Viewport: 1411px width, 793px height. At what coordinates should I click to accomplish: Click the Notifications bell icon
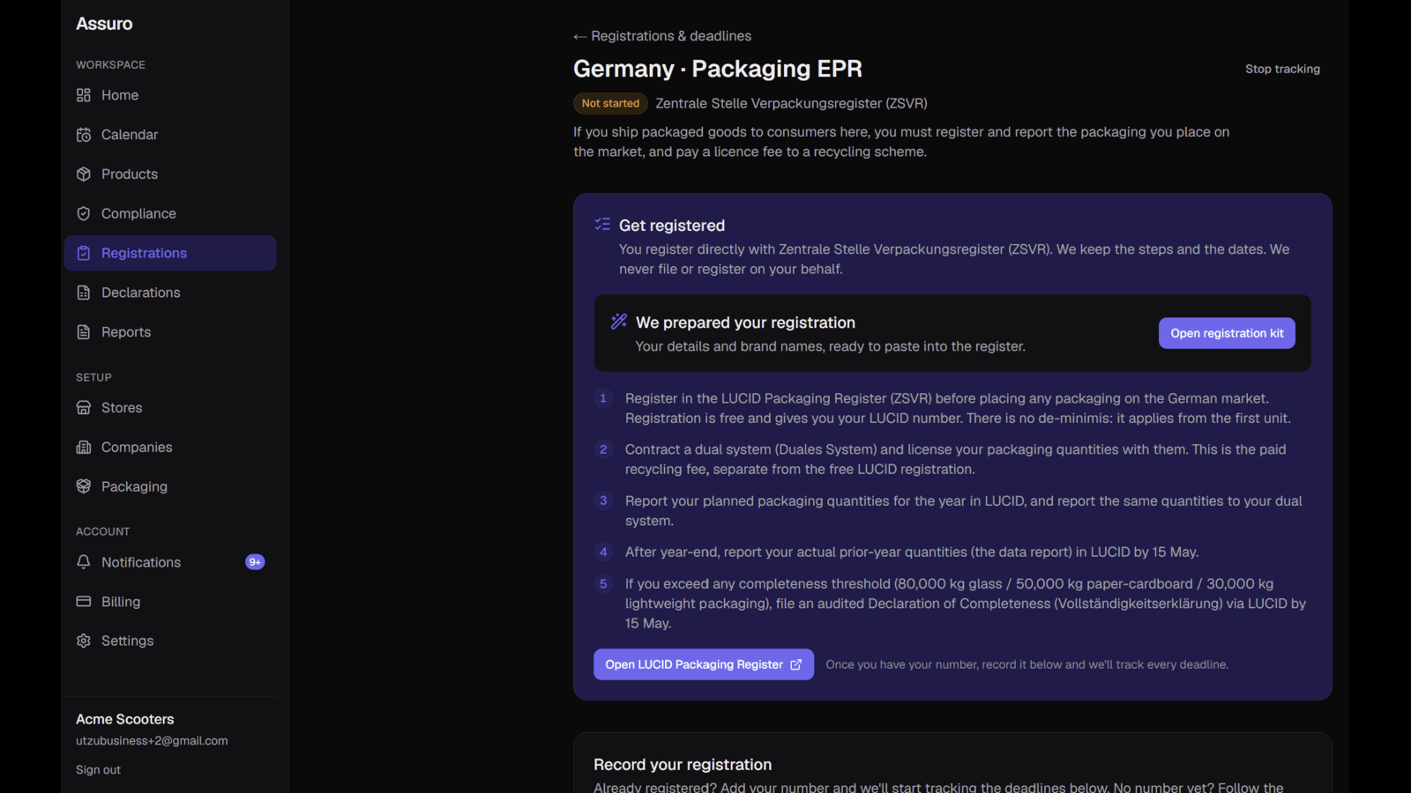coord(84,562)
